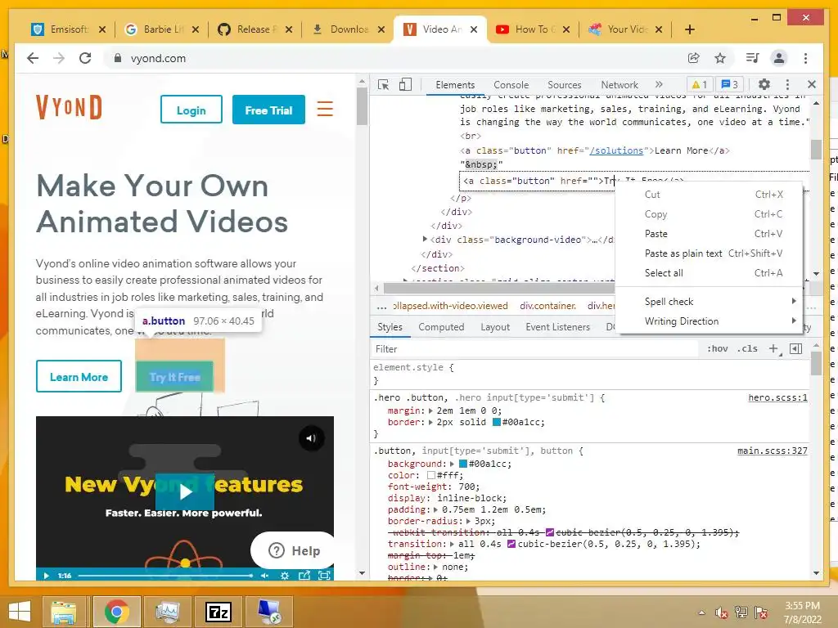838x628 pixels.
Task: Expand the Writing Direction submenu
Action: coord(709,321)
